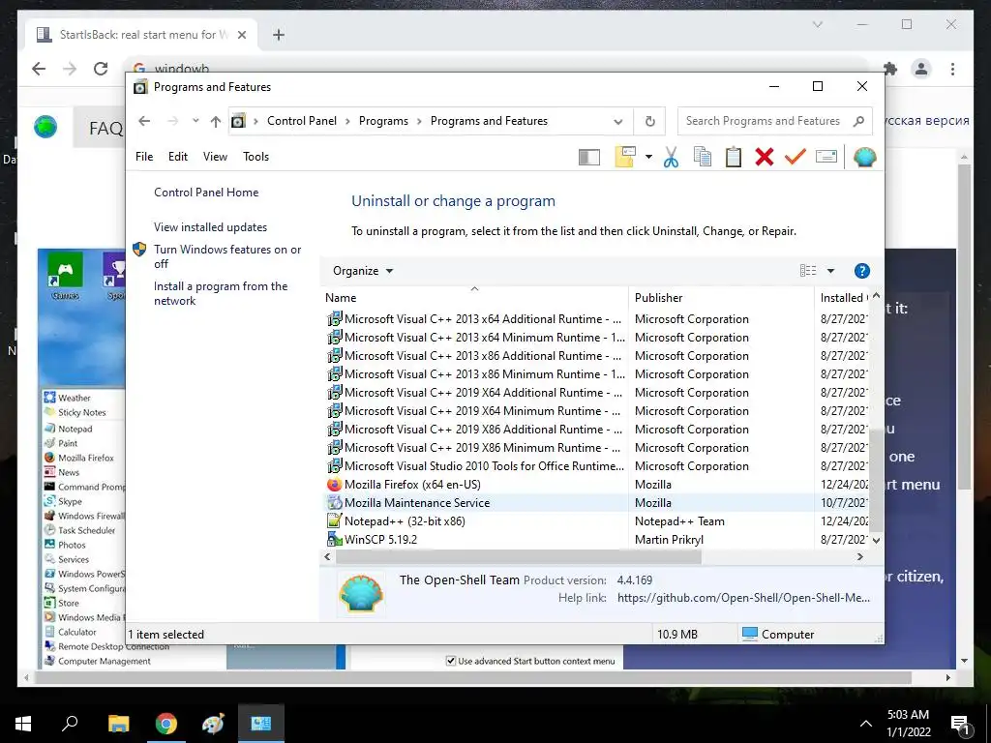This screenshot has width=991, height=743.
Task: Open the Tools menu
Action: tap(255, 157)
